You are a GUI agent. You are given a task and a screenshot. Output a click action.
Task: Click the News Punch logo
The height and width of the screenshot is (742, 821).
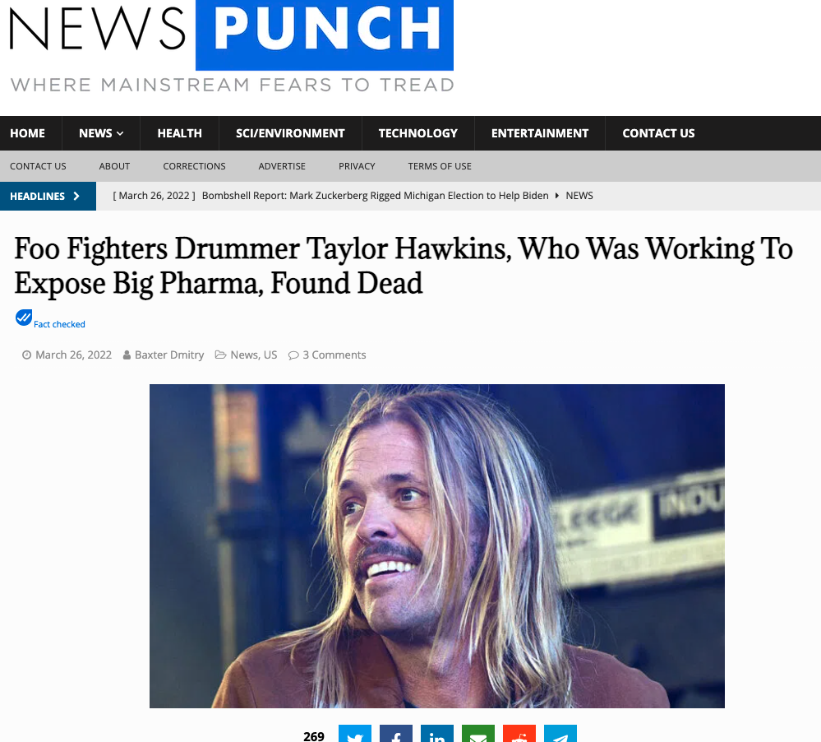232,47
